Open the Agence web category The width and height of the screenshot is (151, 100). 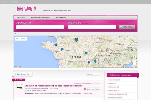pyautogui.click(x=112, y=90)
